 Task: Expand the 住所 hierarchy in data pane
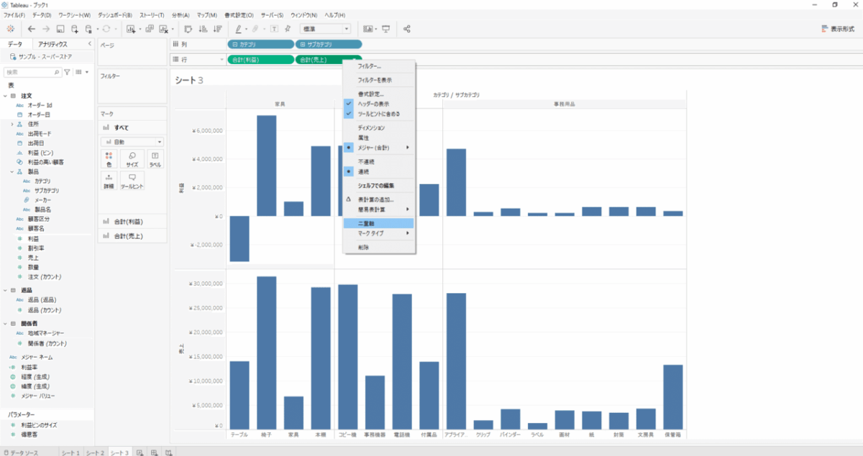point(12,124)
